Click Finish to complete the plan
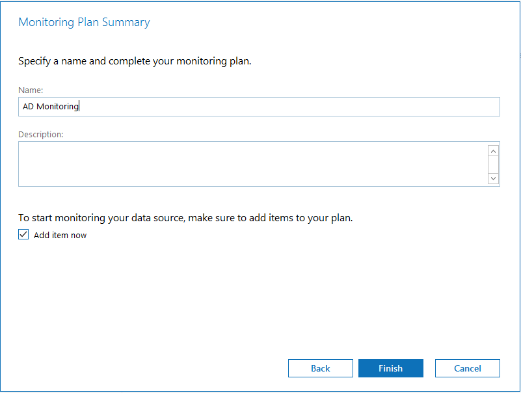 pos(391,368)
